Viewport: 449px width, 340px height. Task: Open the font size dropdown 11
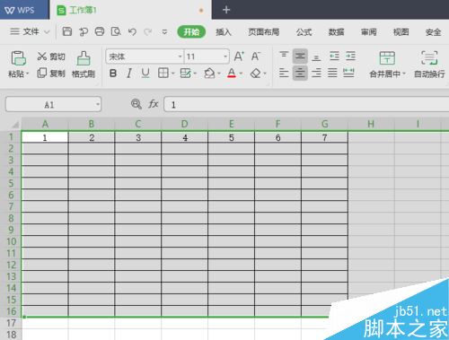click(x=225, y=57)
